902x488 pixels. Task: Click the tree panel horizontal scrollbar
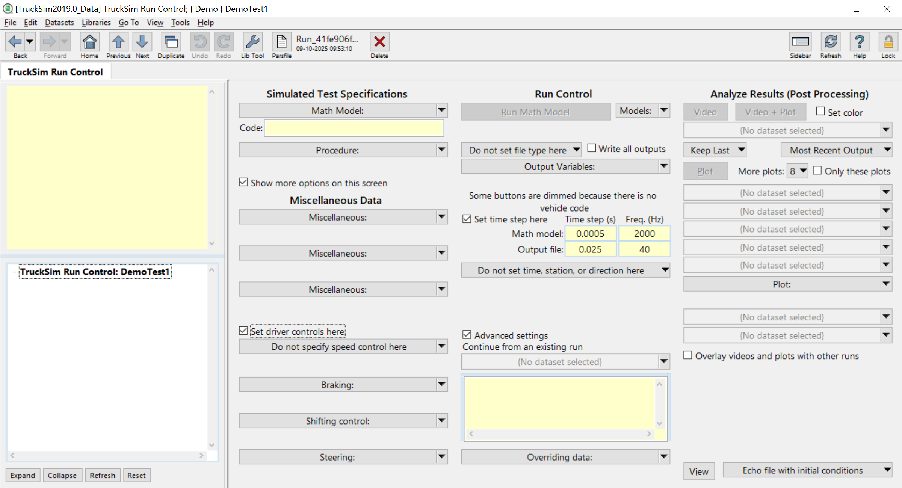(x=107, y=455)
